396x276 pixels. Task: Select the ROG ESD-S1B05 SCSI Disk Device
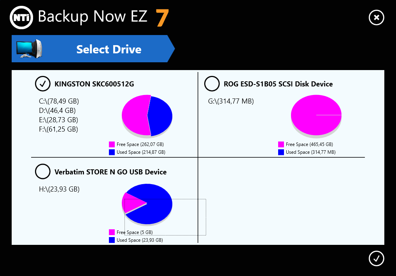212,83
